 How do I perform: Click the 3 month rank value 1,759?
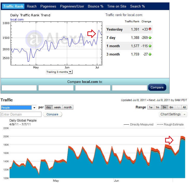135,54
